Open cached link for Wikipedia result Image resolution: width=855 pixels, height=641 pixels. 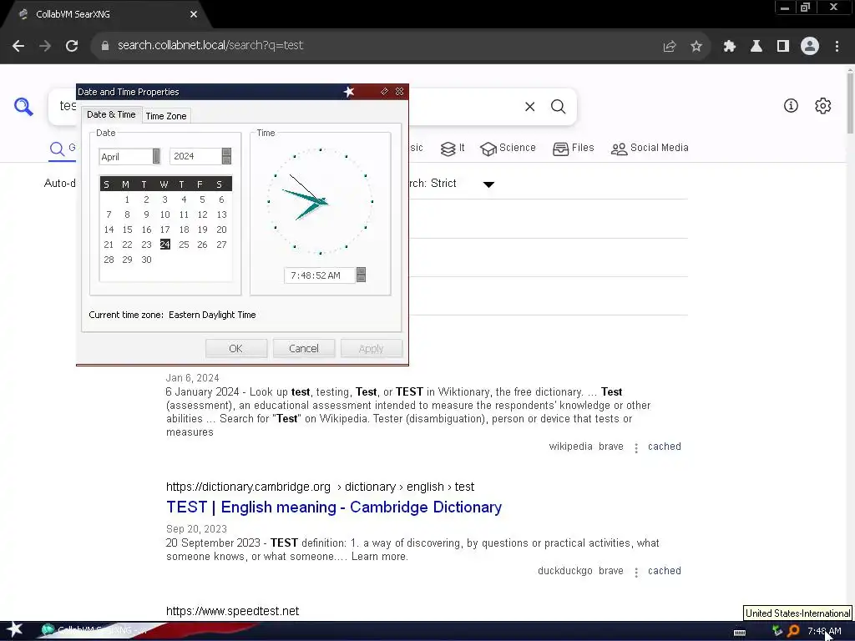tap(664, 447)
